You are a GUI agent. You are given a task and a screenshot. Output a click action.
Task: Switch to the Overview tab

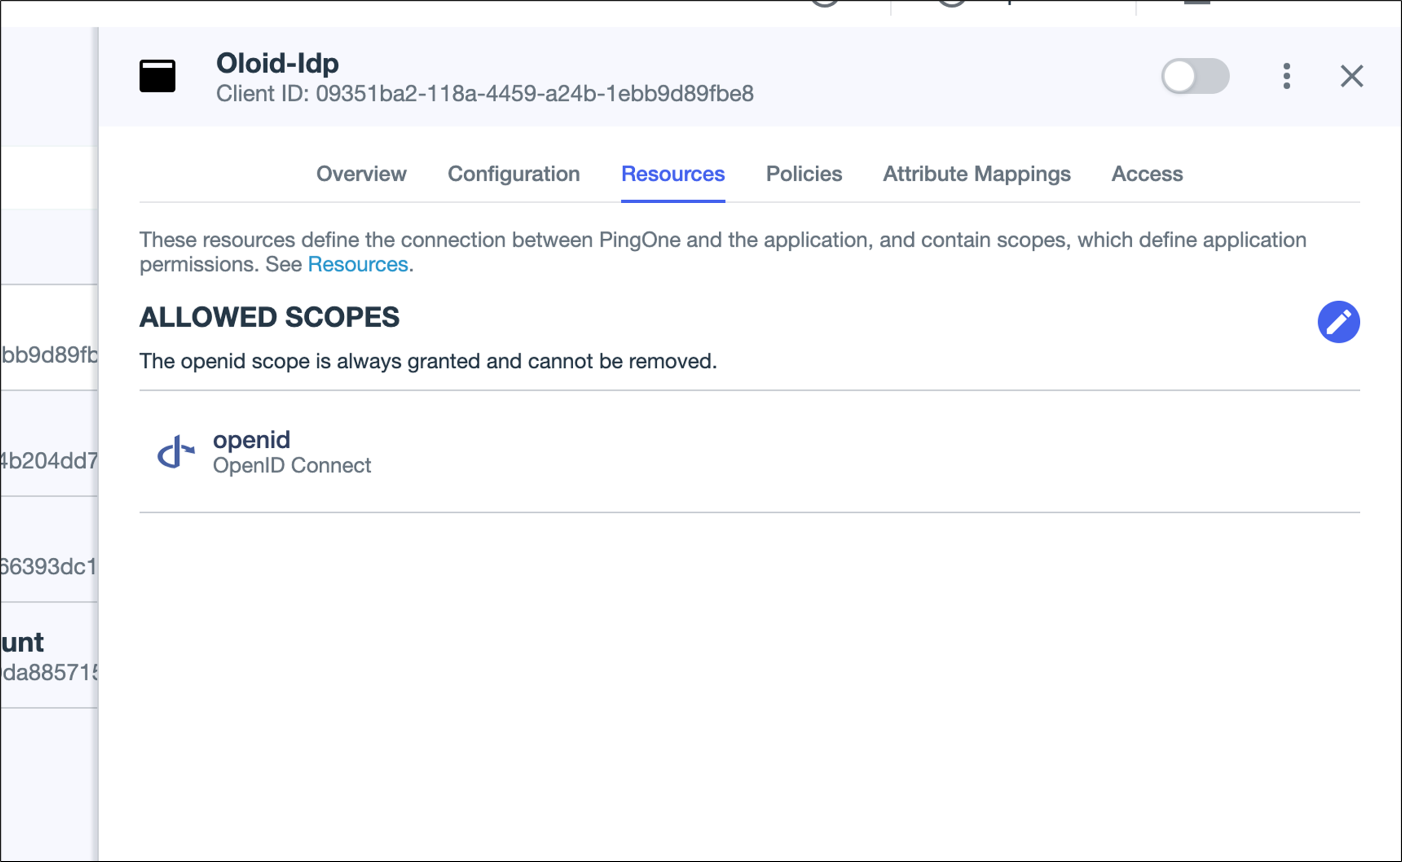(x=361, y=174)
